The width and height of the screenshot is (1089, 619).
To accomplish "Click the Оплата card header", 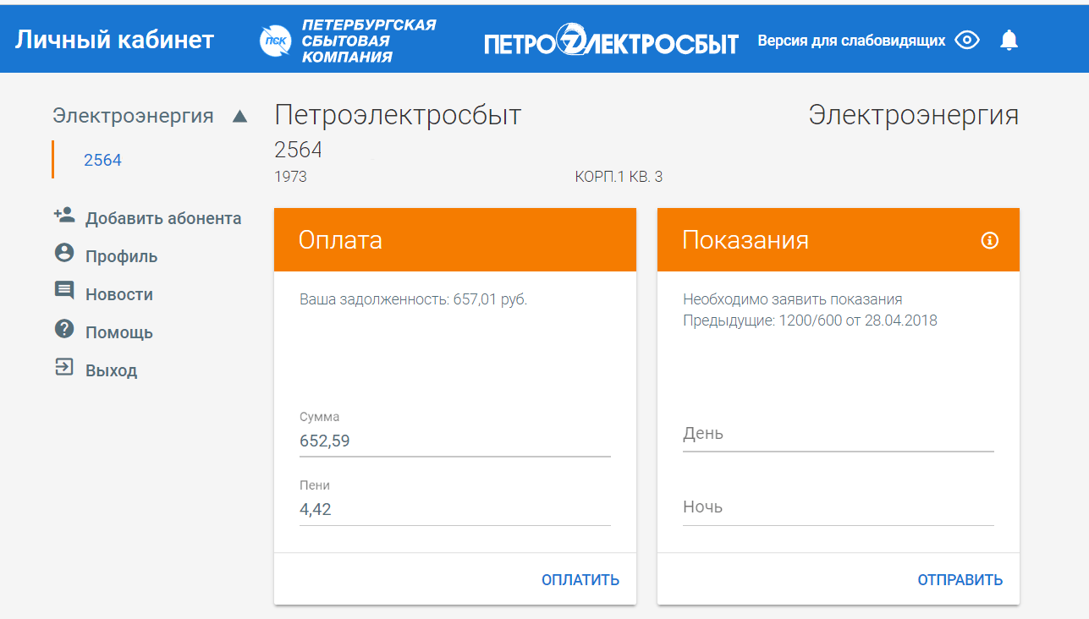I will [x=455, y=240].
